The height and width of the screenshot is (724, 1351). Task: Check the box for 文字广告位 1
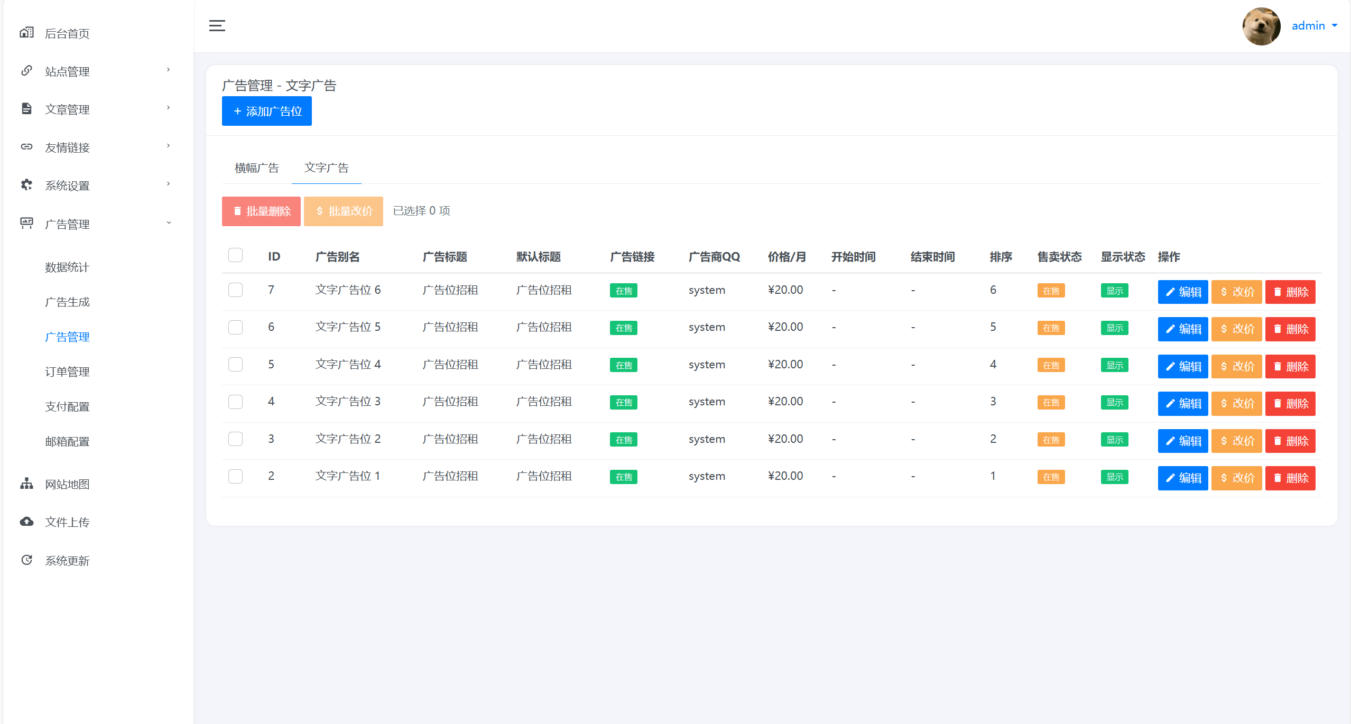pyautogui.click(x=235, y=476)
